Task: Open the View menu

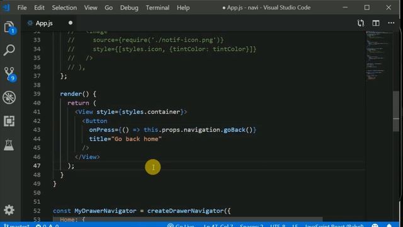Action: point(91,8)
